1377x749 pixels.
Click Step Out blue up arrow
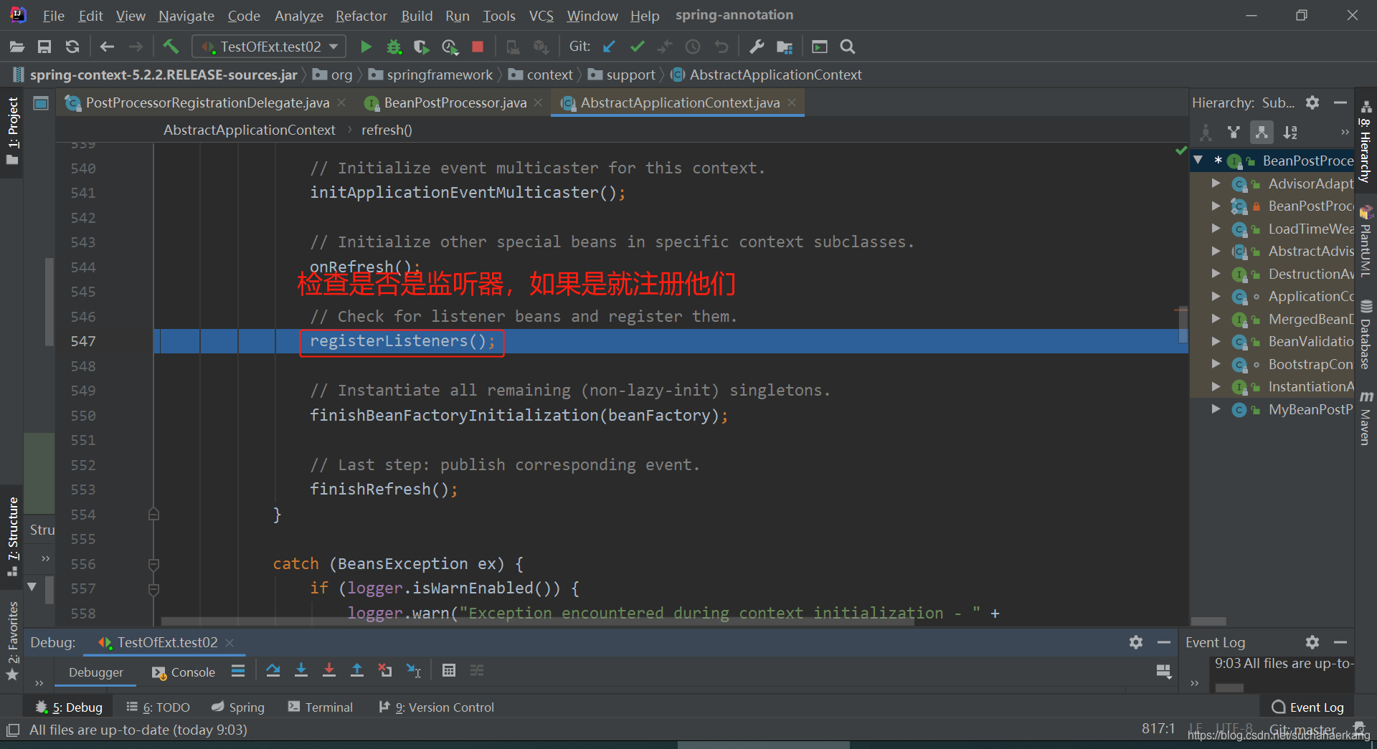[x=357, y=671]
